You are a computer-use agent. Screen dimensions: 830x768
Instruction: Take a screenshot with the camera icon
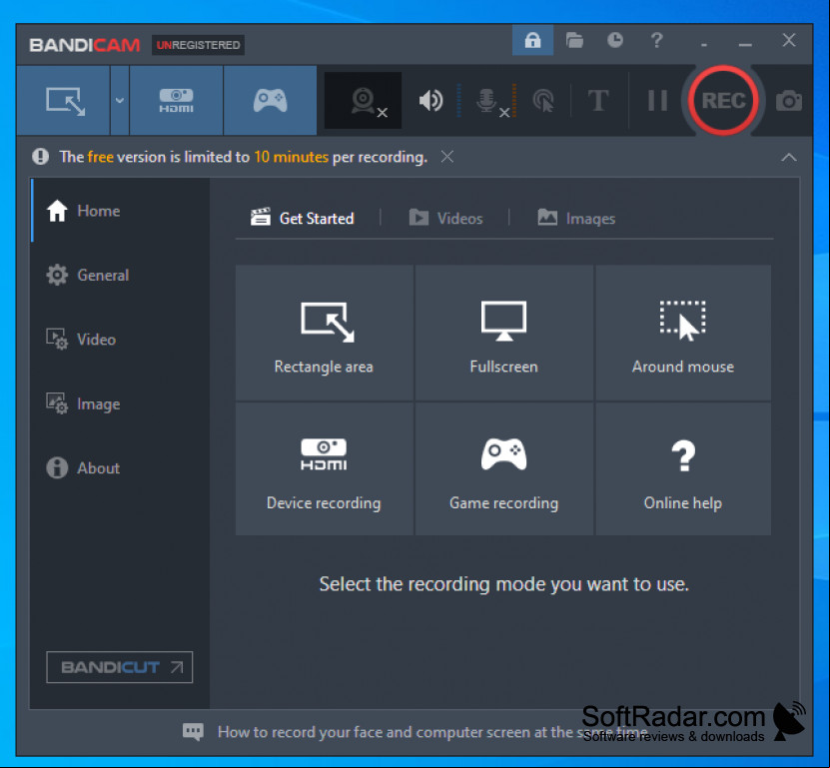pyautogui.click(x=789, y=101)
